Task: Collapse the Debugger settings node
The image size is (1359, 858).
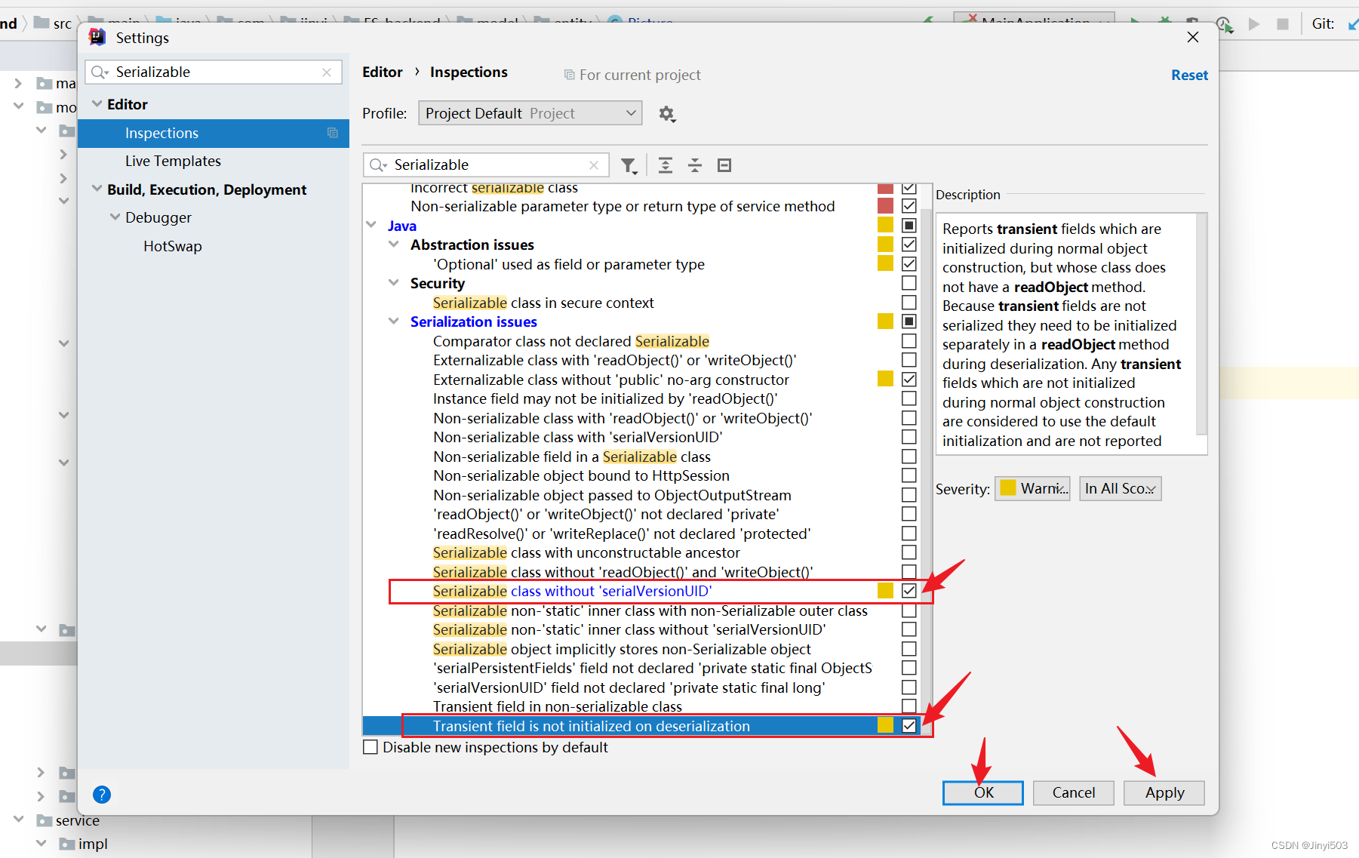Action: coord(115,217)
